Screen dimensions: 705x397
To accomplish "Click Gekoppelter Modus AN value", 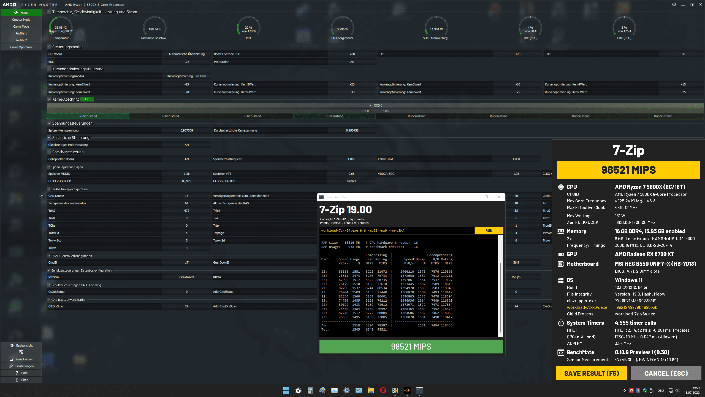I will pyautogui.click(x=187, y=159).
